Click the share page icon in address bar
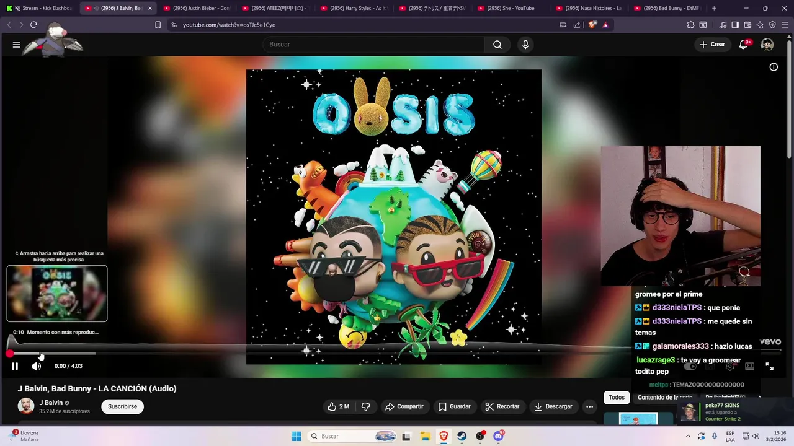Viewport: 794px width, 446px height. (x=577, y=25)
